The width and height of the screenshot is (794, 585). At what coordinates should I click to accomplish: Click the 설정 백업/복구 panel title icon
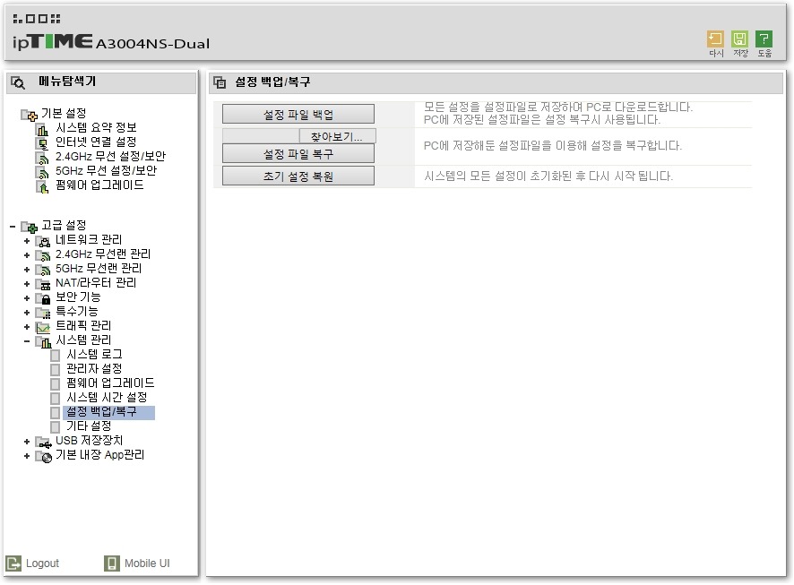tap(220, 82)
